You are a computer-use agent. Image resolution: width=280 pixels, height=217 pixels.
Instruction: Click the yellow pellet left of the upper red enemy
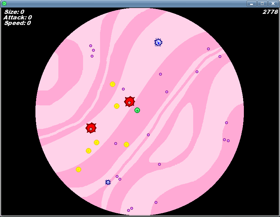click(x=117, y=106)
